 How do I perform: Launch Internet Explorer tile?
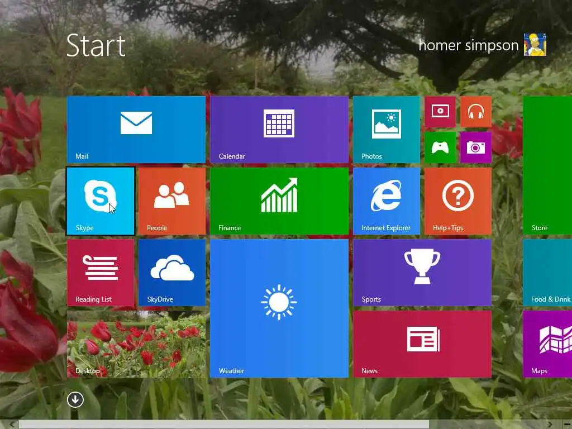pos(387,201)
